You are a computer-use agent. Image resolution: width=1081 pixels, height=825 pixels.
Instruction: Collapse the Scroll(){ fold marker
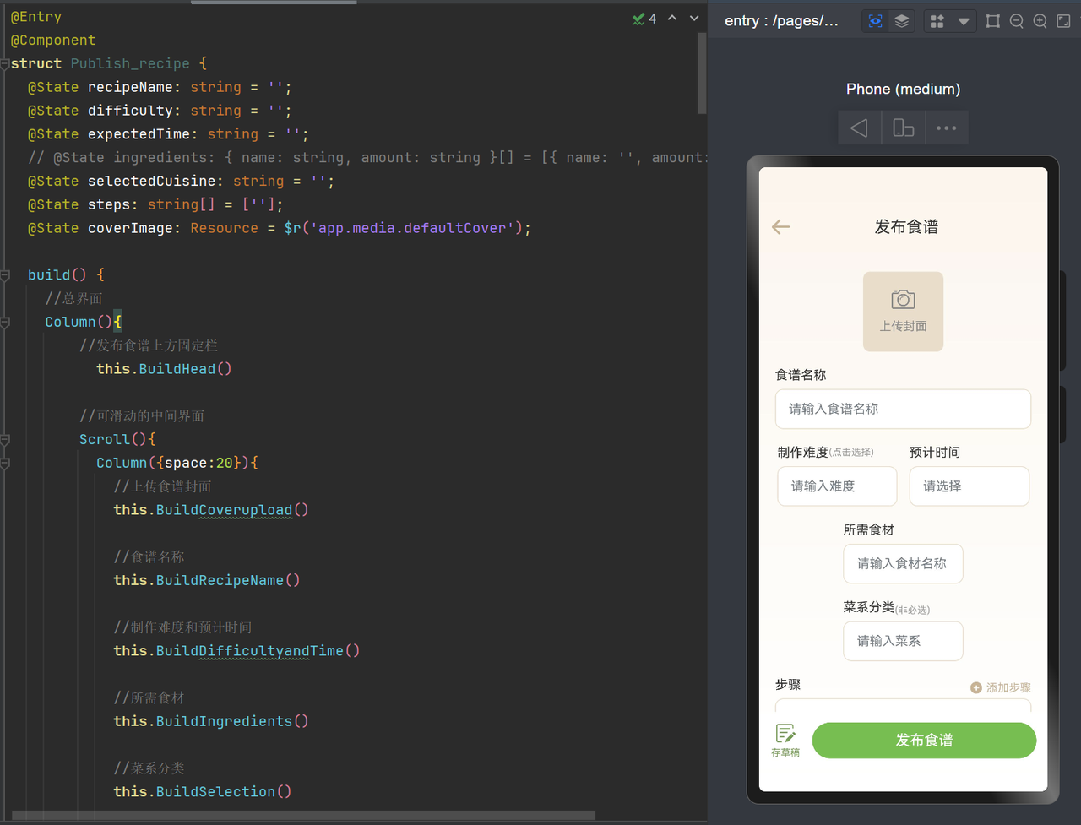[5, 440]
